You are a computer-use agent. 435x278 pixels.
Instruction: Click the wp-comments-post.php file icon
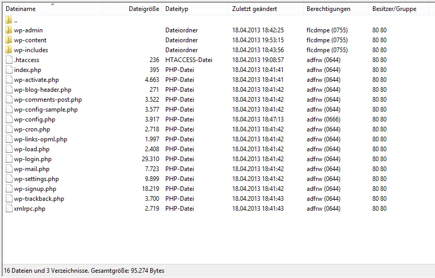click(x=9, y=99)
